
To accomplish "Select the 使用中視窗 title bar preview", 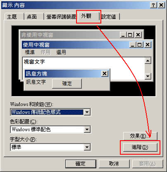I will [87, 45].
